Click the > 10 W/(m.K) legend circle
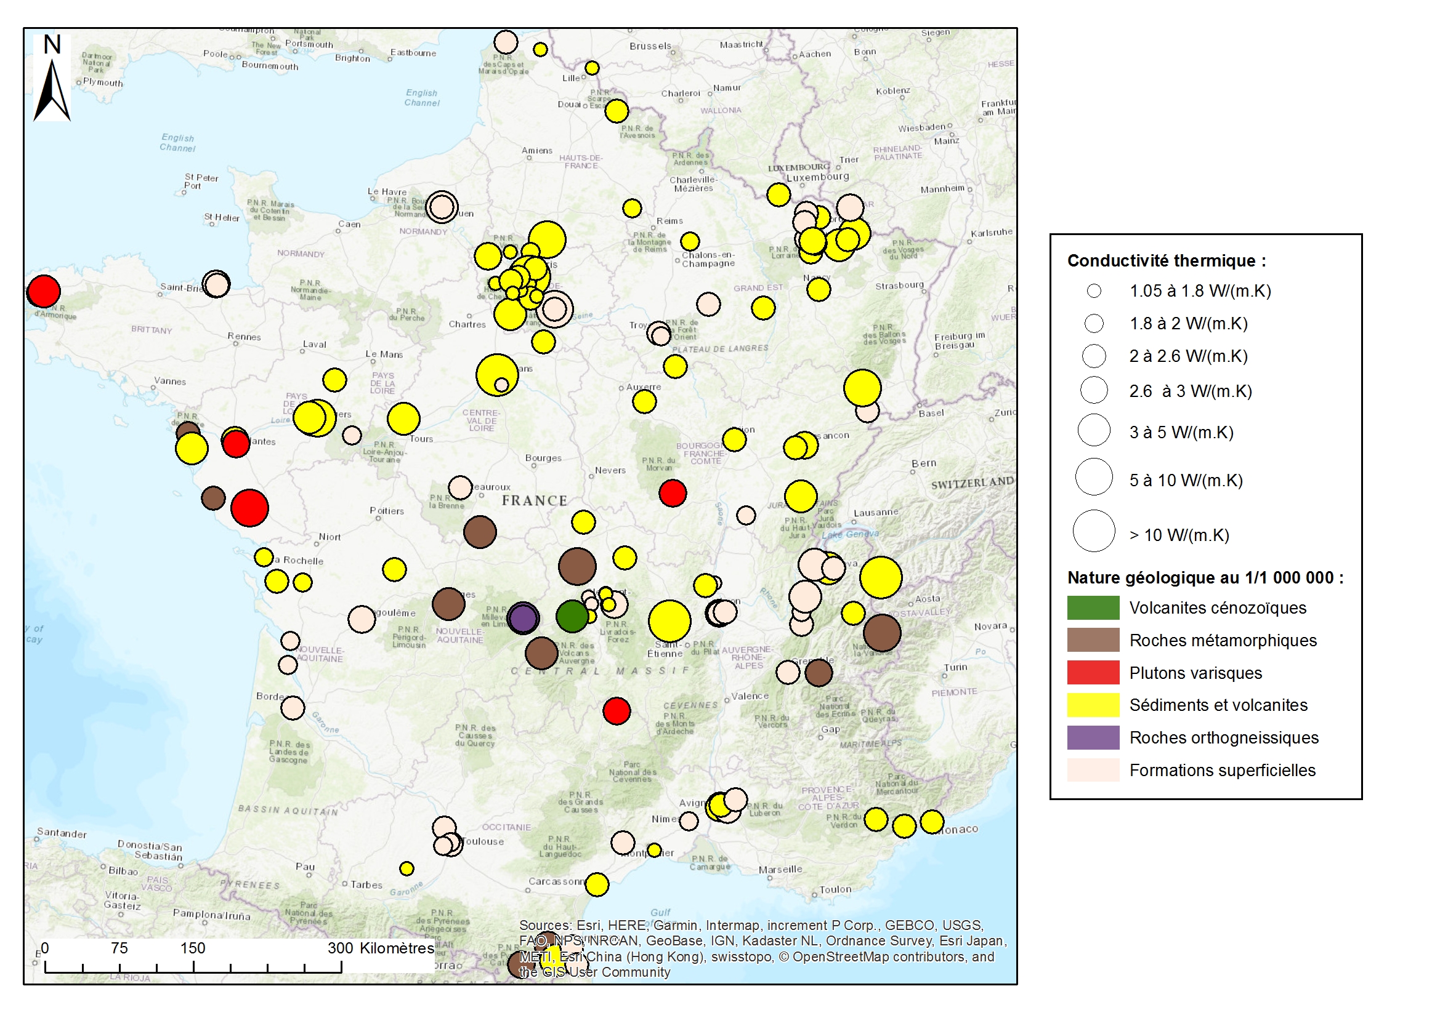 coord(1094,532)
